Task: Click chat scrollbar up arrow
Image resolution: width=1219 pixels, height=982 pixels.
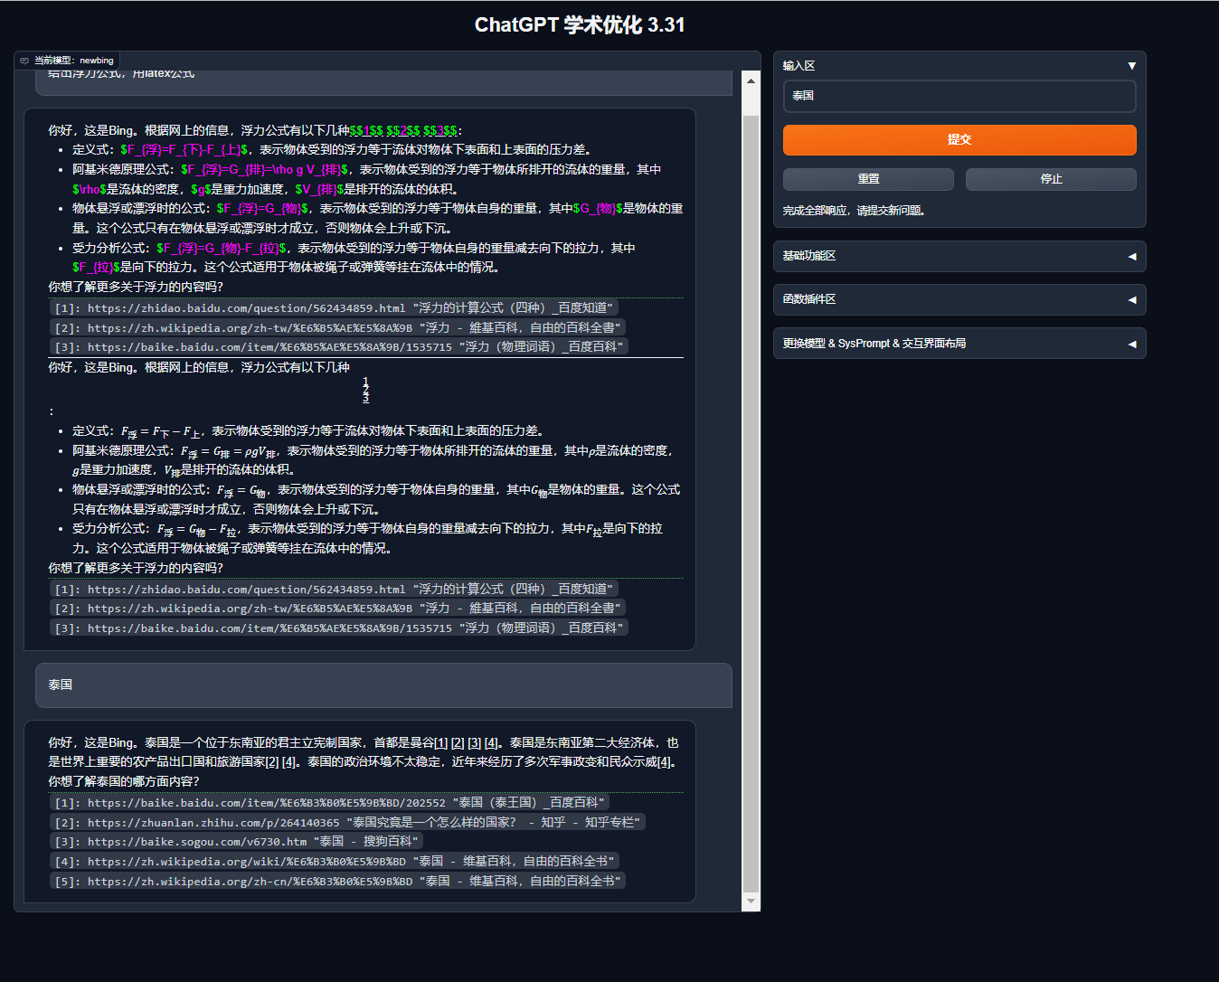Action: click(751, 80)
